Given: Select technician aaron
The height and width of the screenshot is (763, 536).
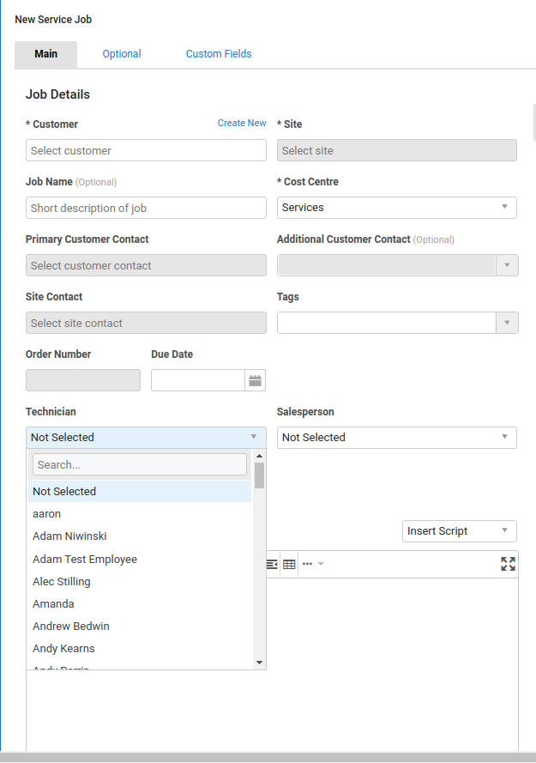Looking at the screenshot, I should [140, 514].
